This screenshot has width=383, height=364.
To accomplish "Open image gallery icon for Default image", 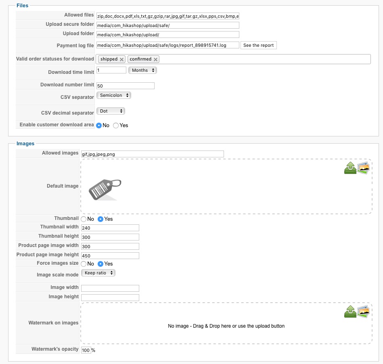I will tap(363, 168).
